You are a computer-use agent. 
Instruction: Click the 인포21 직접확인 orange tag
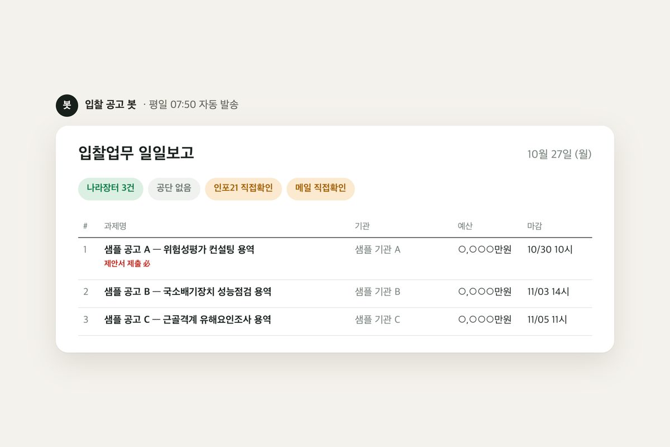(x=243, y=188)
